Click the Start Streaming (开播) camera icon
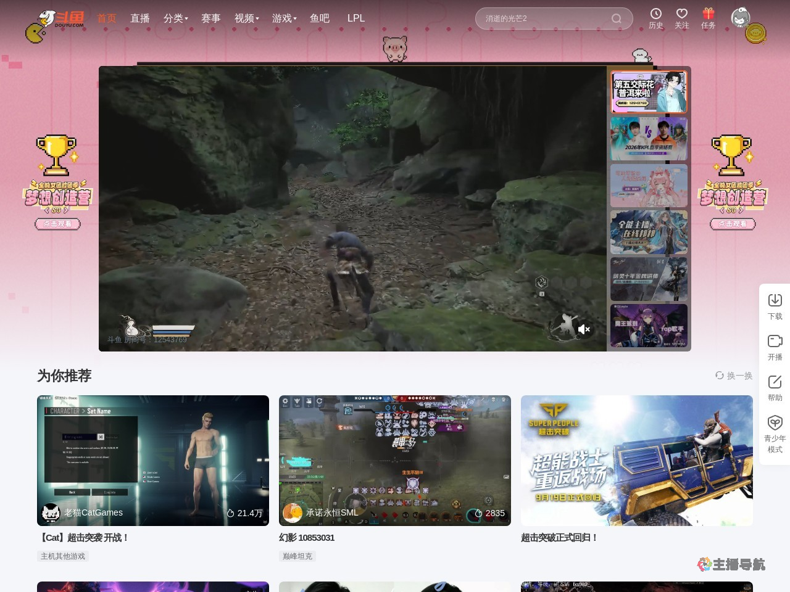This screenshot has width=790, height=592. 775,341
